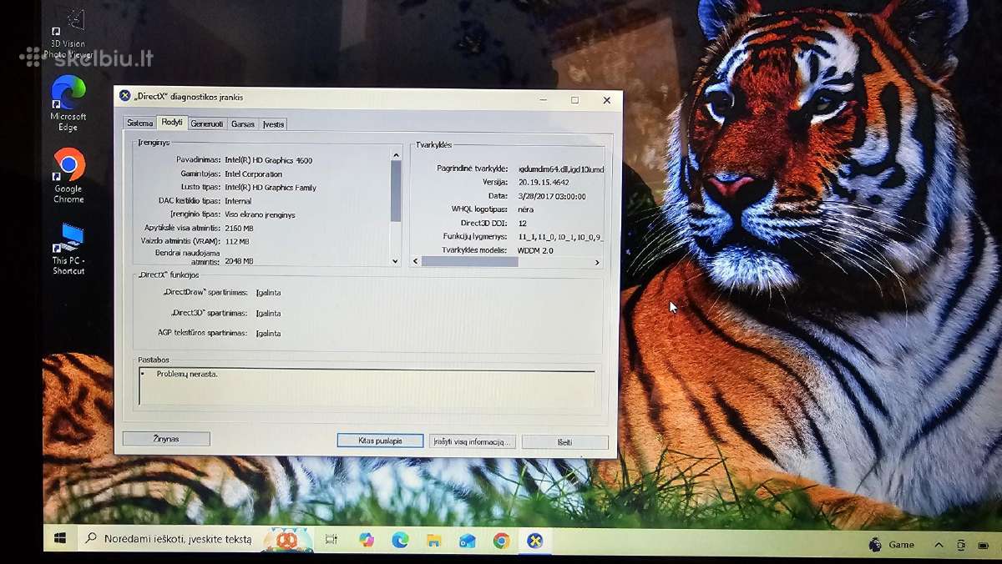Select the text Intel(R) HD Graphics 4600
This screenshot has height=564, width=1002.
[269, 160]
